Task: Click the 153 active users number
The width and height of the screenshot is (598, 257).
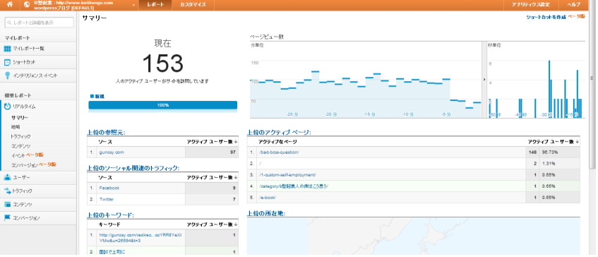Action: tap(163, 64)
